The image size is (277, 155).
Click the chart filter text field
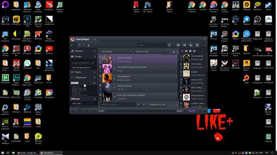[117, 105]
